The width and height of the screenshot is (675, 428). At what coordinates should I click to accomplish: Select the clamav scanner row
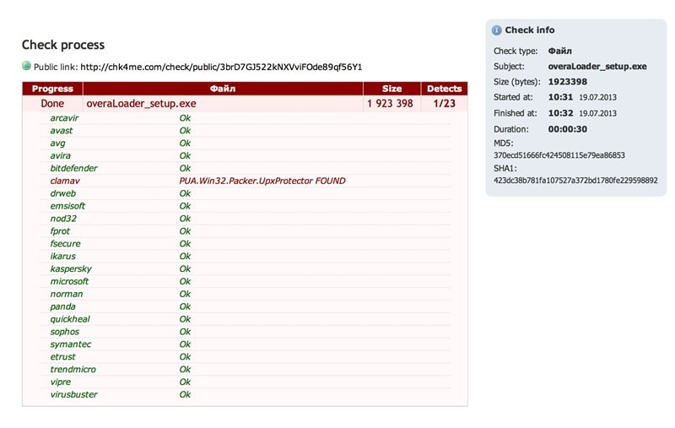tap(65, 181)
